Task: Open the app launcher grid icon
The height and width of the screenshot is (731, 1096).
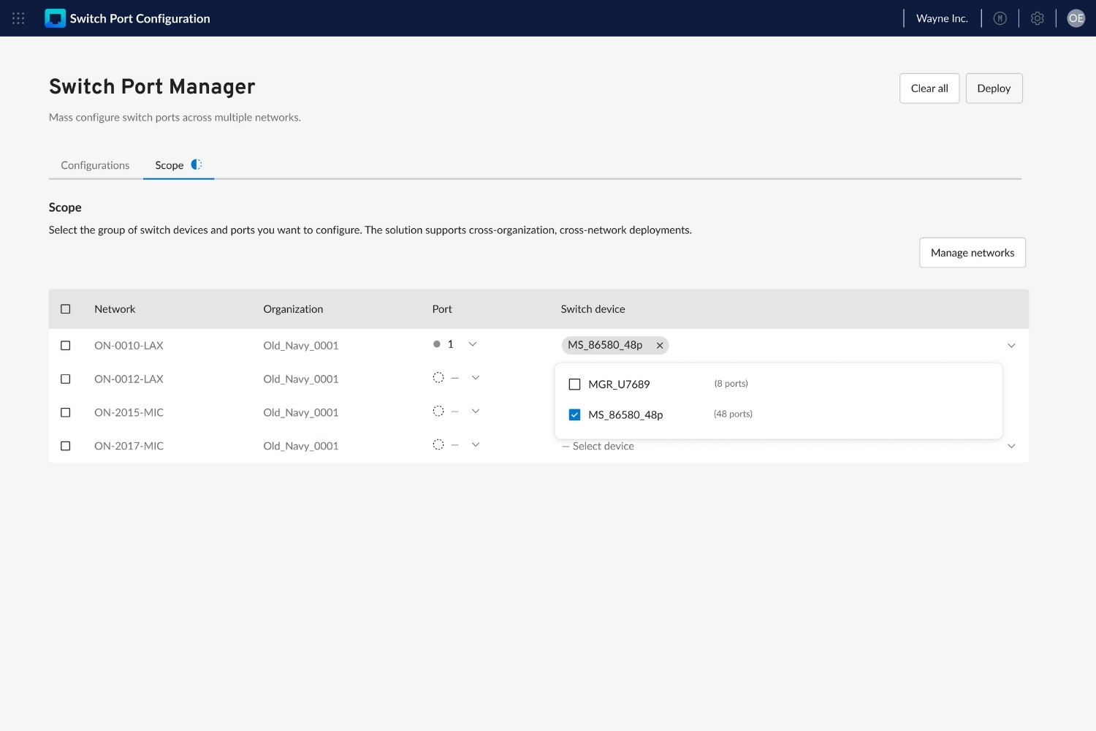Action: click(18, 18)
